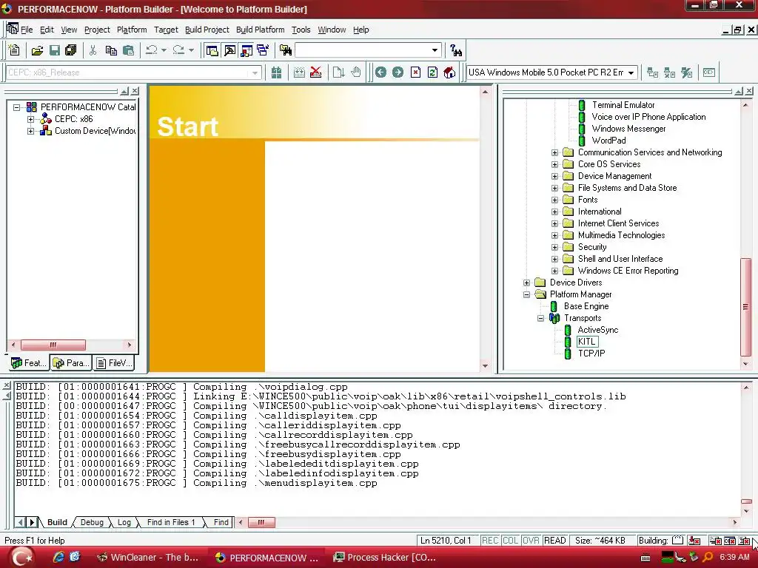Switch to the Find in Files 1 tab
This screenshot has width=758, height=568.
(x=171, y=522)
